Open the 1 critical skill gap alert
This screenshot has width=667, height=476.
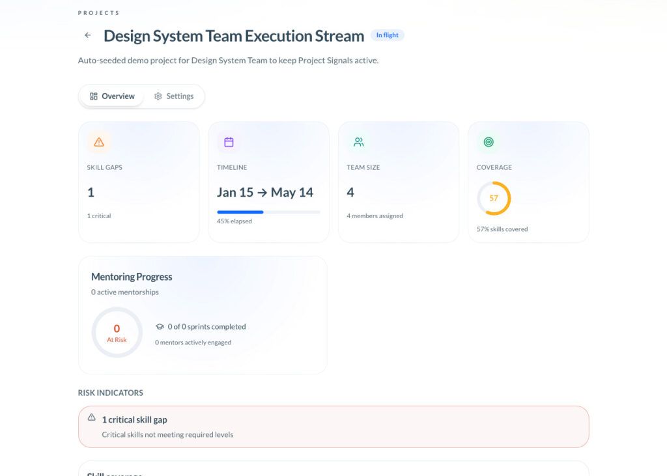coord(333,427)
